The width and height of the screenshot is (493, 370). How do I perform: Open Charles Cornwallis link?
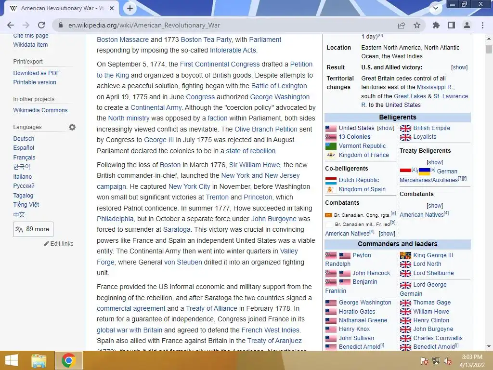438,338
